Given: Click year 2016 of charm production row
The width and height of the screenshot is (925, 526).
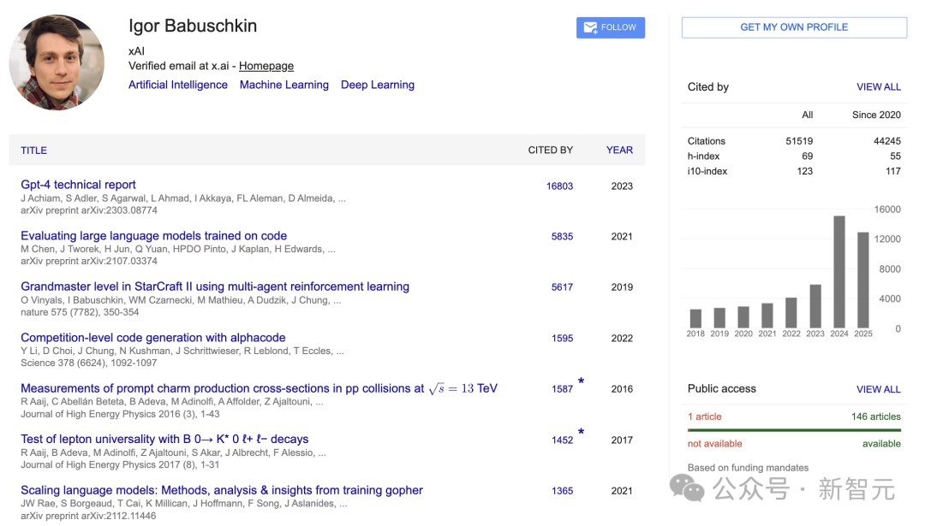Looking at the screenshot, I should 622,389.
